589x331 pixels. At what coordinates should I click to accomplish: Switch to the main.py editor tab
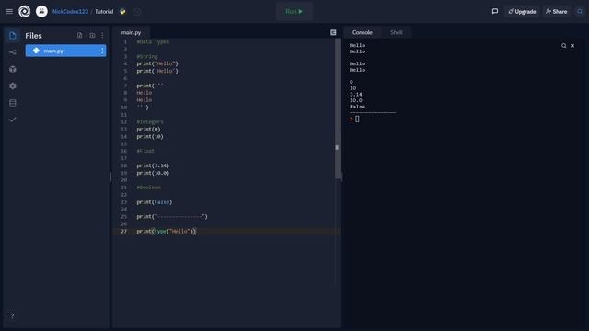point(131,33)
